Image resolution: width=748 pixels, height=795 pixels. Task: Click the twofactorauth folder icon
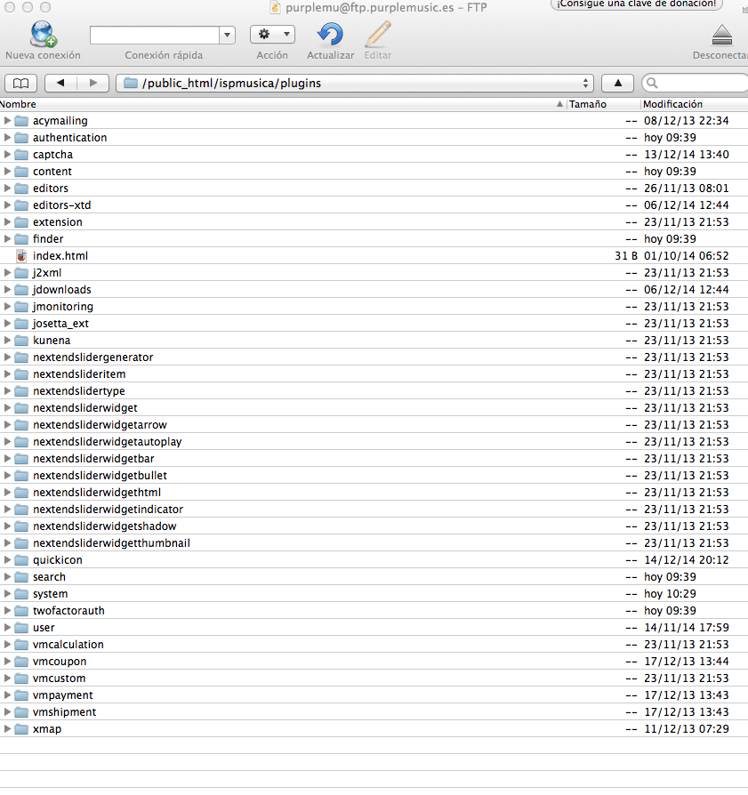(x=21, y=610)
